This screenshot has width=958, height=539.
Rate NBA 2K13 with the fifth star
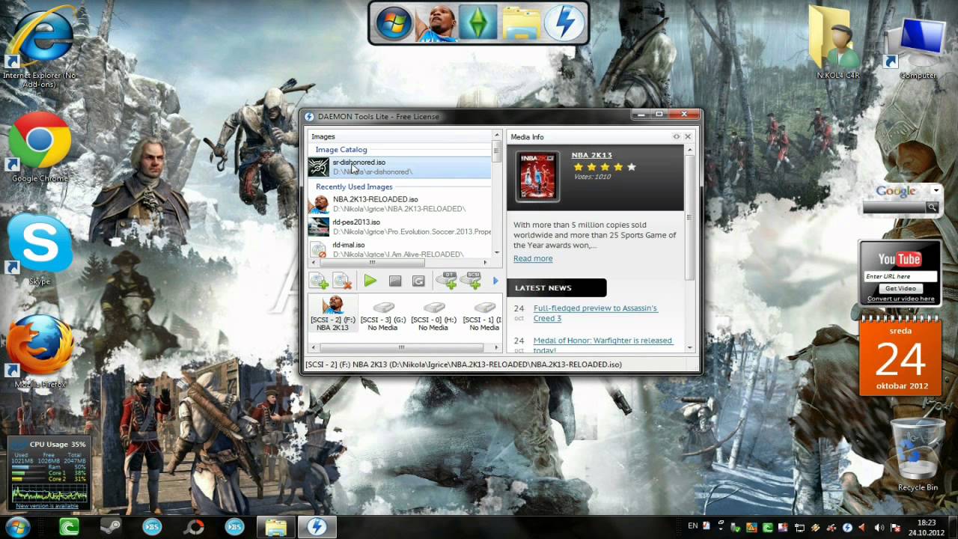pyautogui.click(x=631, y=167)
